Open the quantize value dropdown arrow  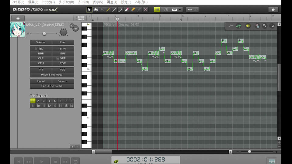point(180,10)
